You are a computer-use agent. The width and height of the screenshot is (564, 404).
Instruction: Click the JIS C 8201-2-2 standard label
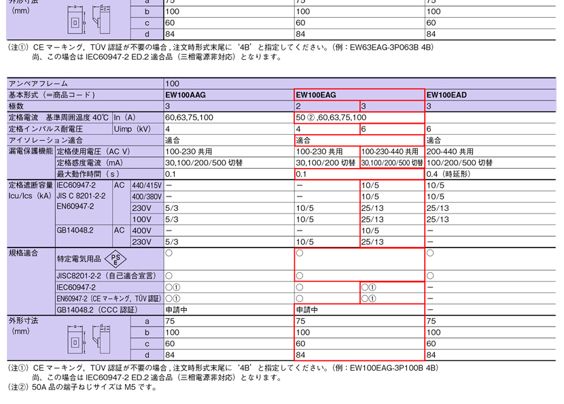[x=82, y=196]
